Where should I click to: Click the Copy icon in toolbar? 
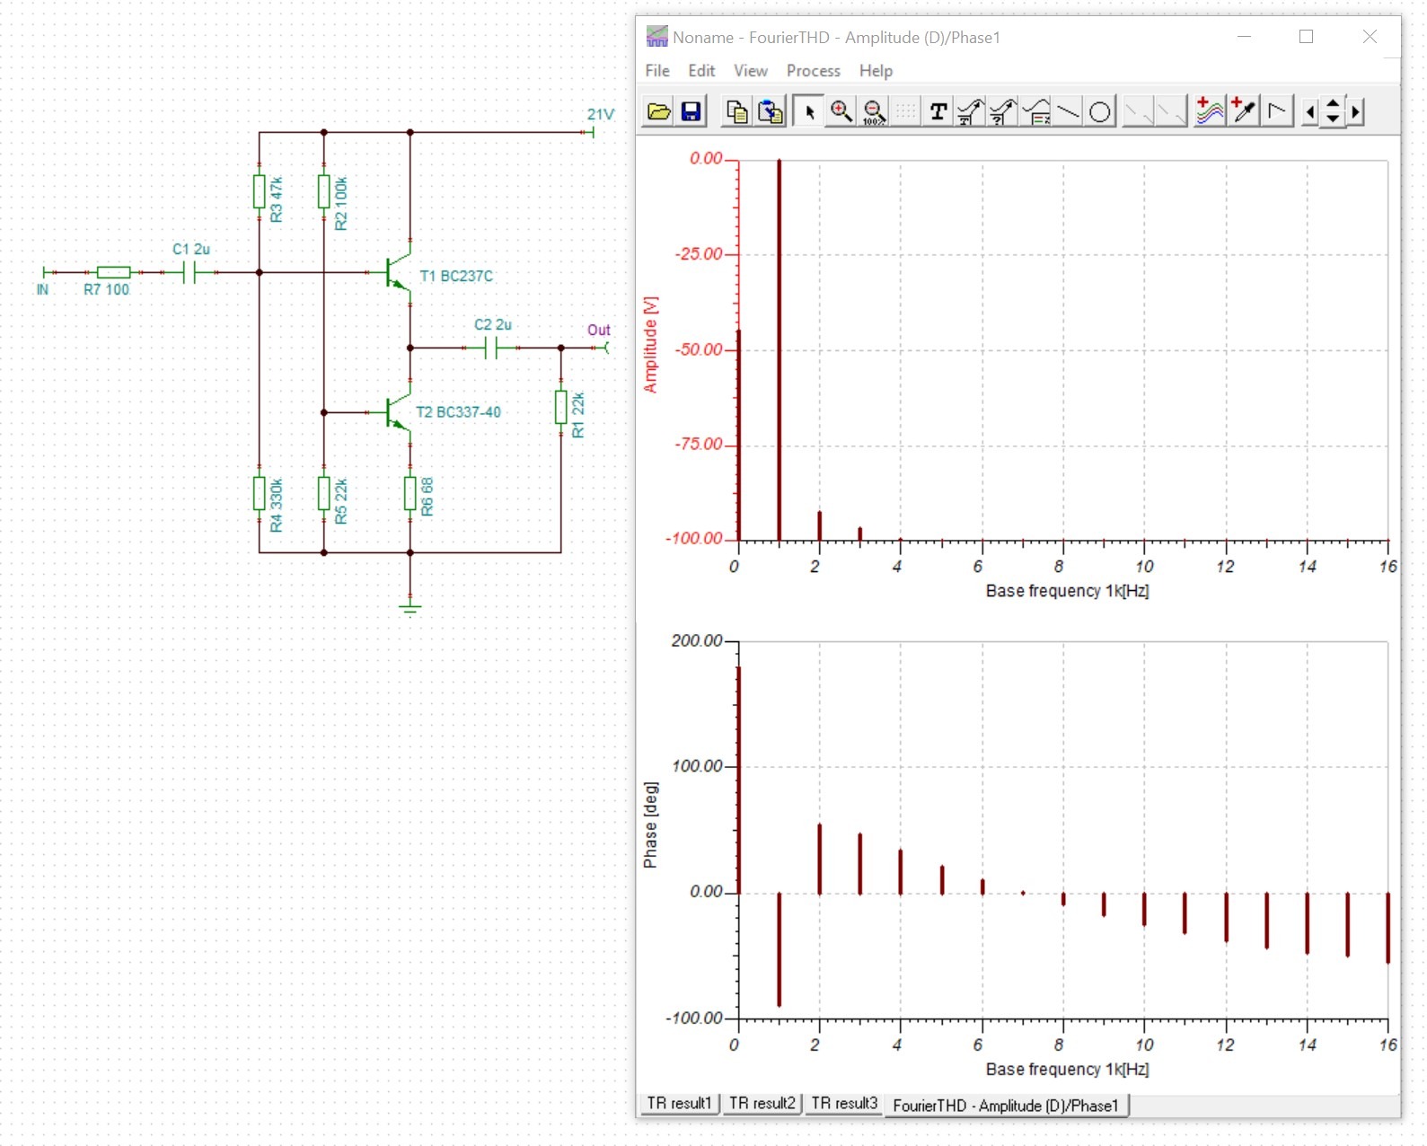(x=736, y=111)
